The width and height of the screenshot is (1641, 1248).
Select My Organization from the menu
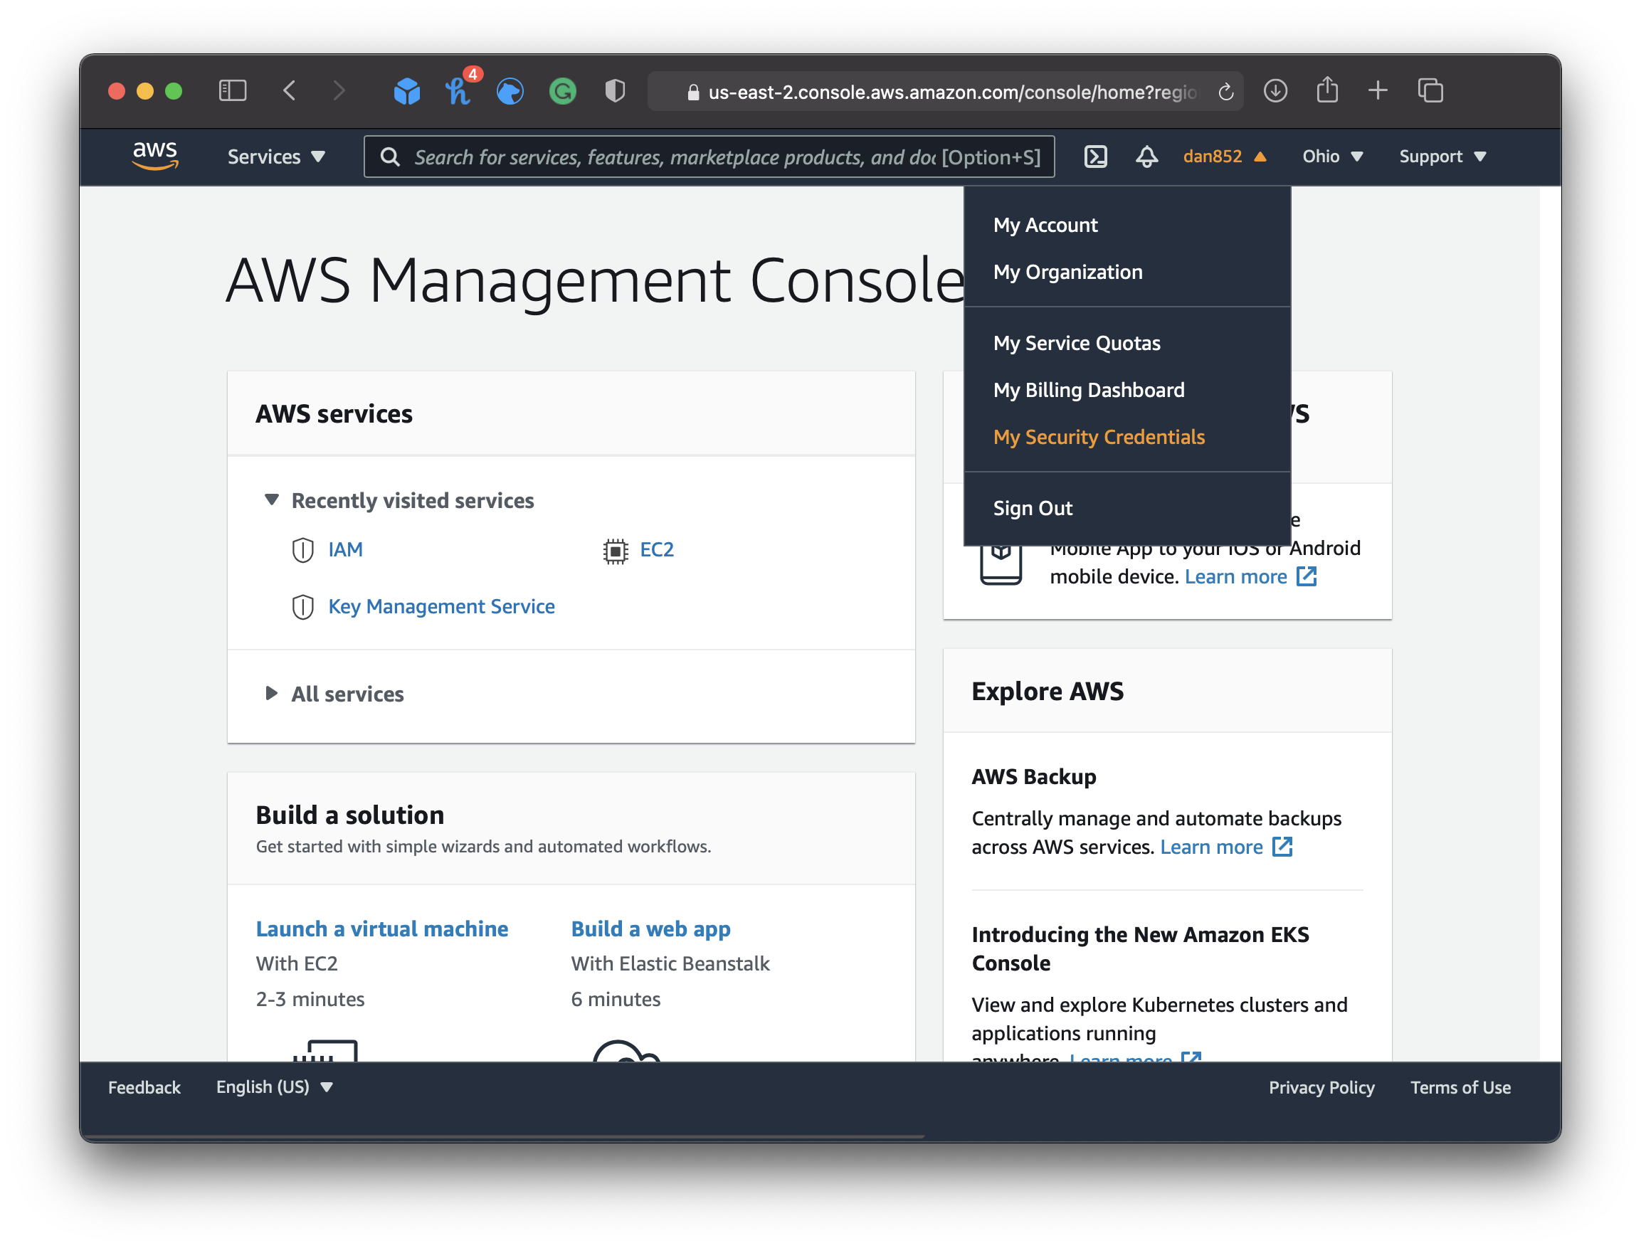[1067, 272]
